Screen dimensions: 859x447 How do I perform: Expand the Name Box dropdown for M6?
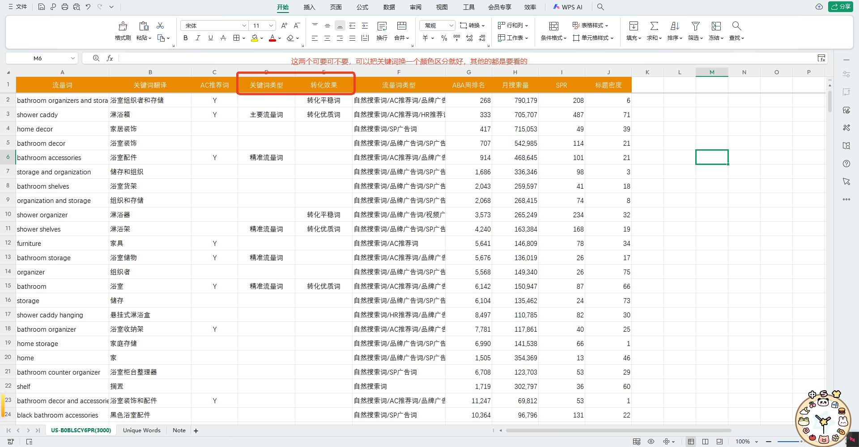pyautogui.click(x=72, y=58)
